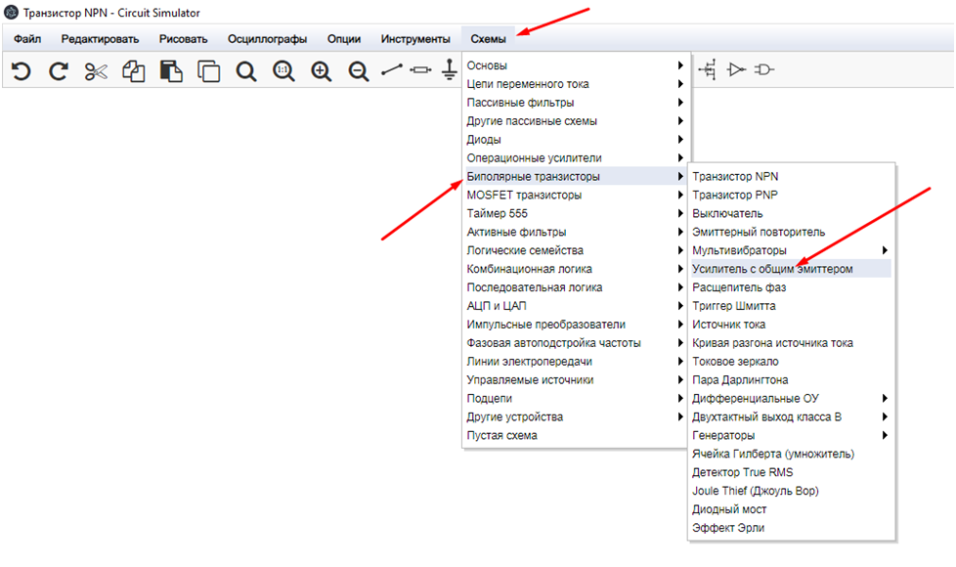Load the Транзистор PNP circuit
The width and height of the screenshot is (956, 567).
pyautogui.click(x=791, y=196)
